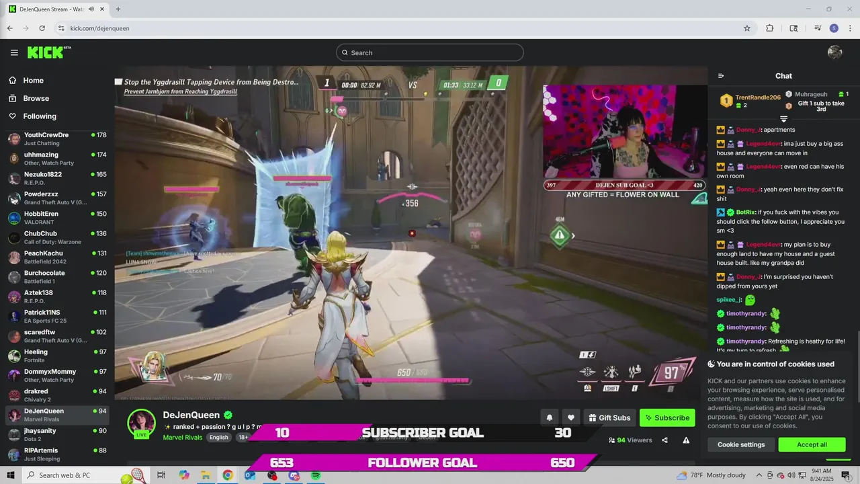
Task: Click in the Kick search field
Action: coord(430,52)
